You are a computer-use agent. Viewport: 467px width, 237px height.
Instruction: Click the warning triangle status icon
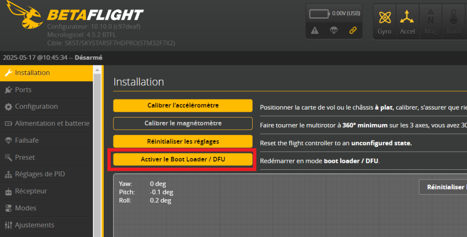coord(315,30)
